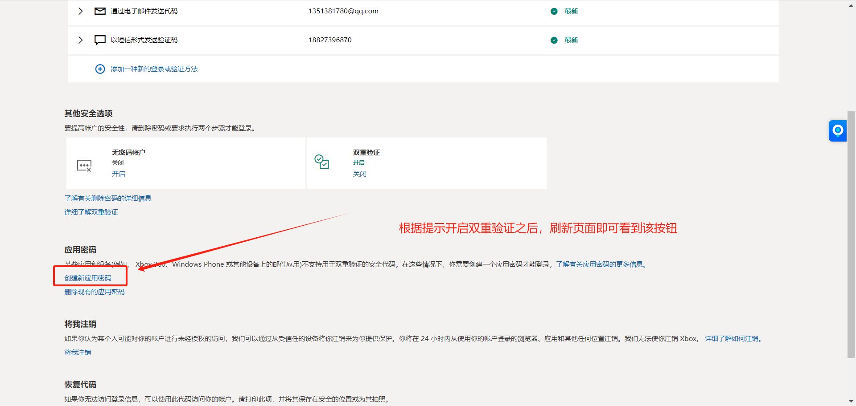Click the 将我注销 sign-out link

tap(78, 352)
